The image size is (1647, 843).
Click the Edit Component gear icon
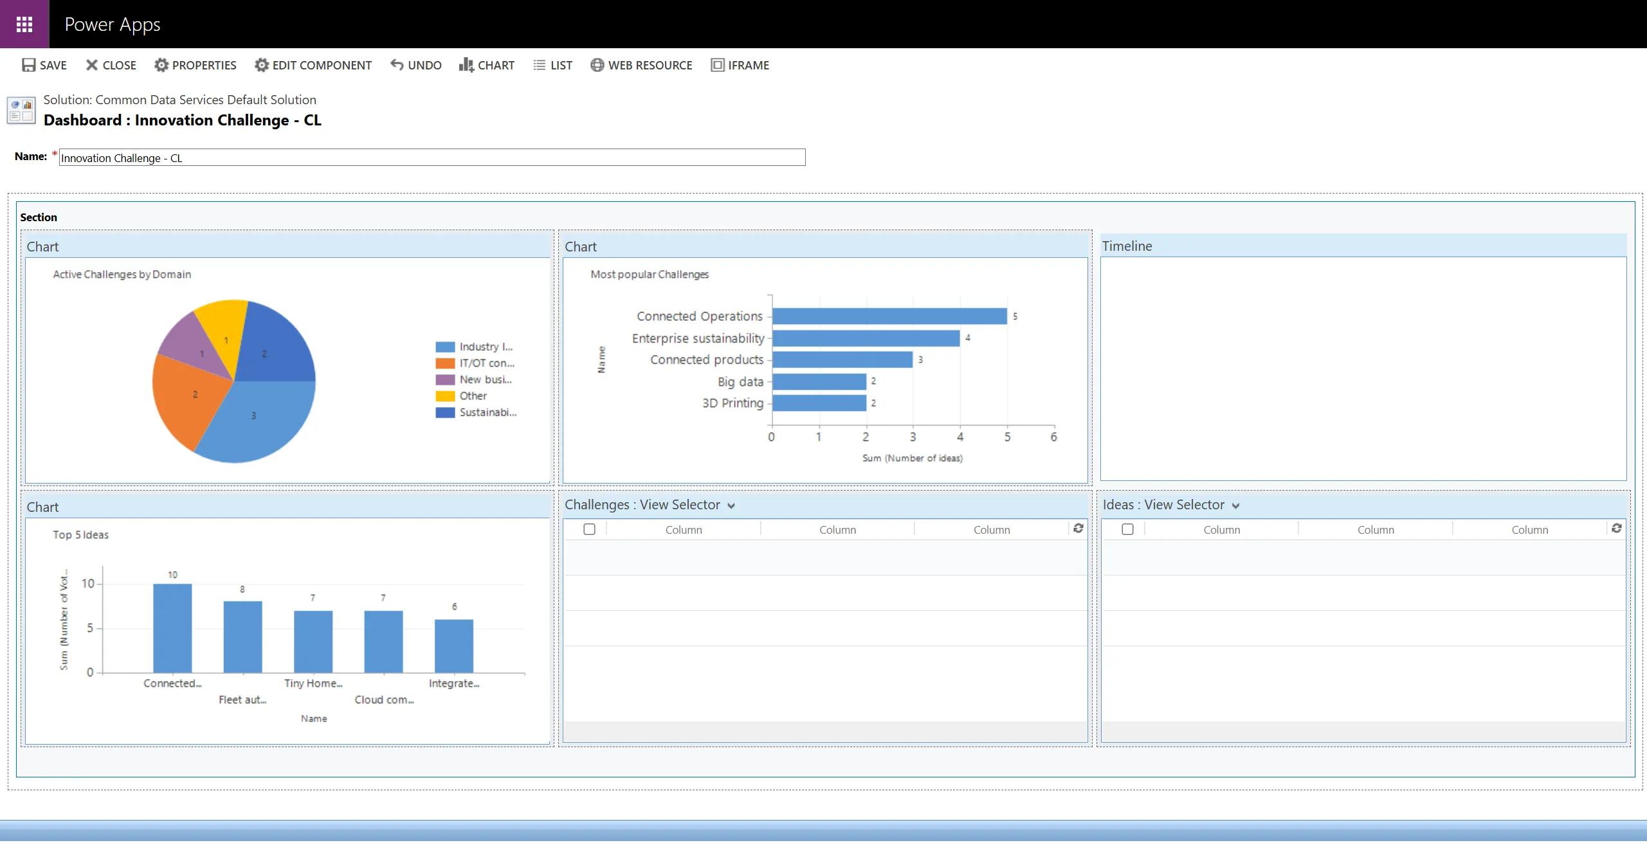click(262, 65)
